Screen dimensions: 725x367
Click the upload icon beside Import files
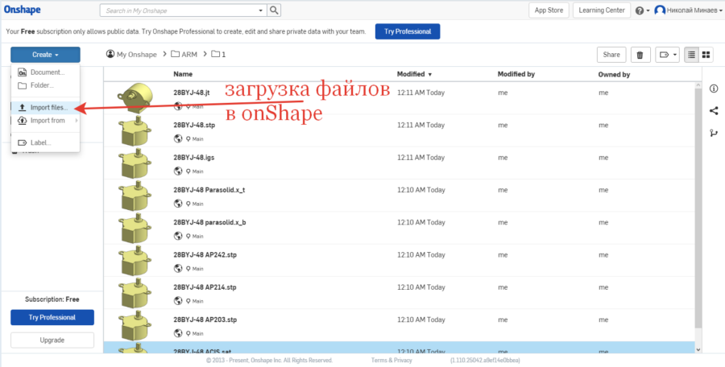[x=23, y=108]
